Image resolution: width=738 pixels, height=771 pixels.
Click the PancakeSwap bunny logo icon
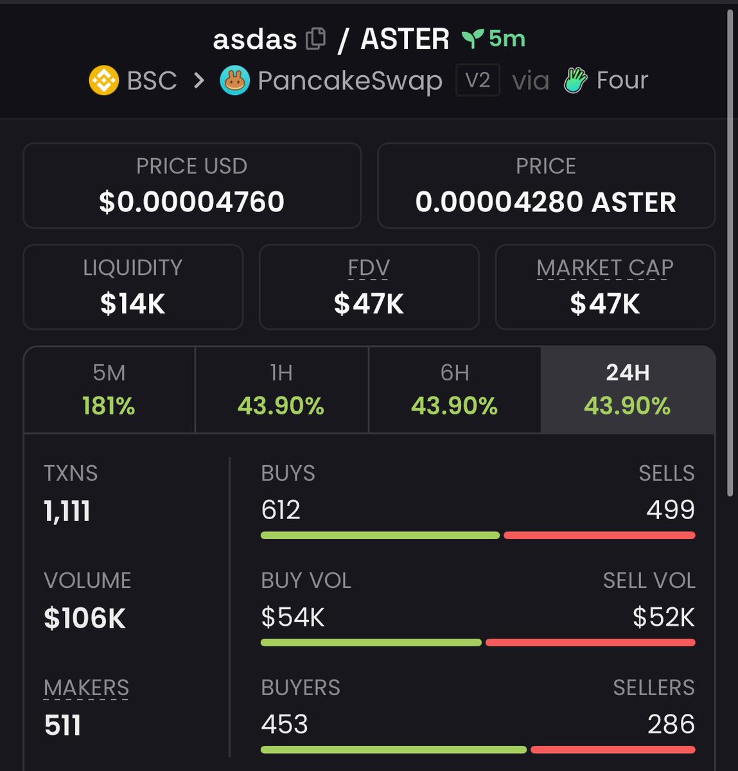tap(234, 81)
